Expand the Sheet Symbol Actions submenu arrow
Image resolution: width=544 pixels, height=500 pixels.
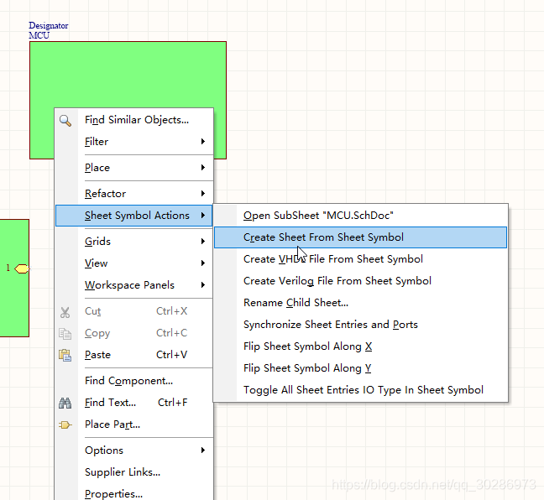[203, 216]
